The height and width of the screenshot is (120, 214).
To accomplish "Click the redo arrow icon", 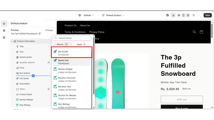I will click(198, 15).
